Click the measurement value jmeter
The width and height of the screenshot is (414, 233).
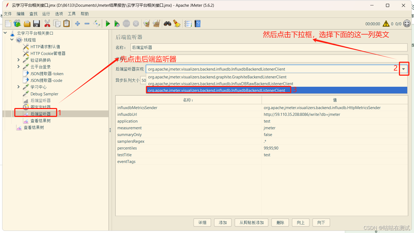pos(334,128)
